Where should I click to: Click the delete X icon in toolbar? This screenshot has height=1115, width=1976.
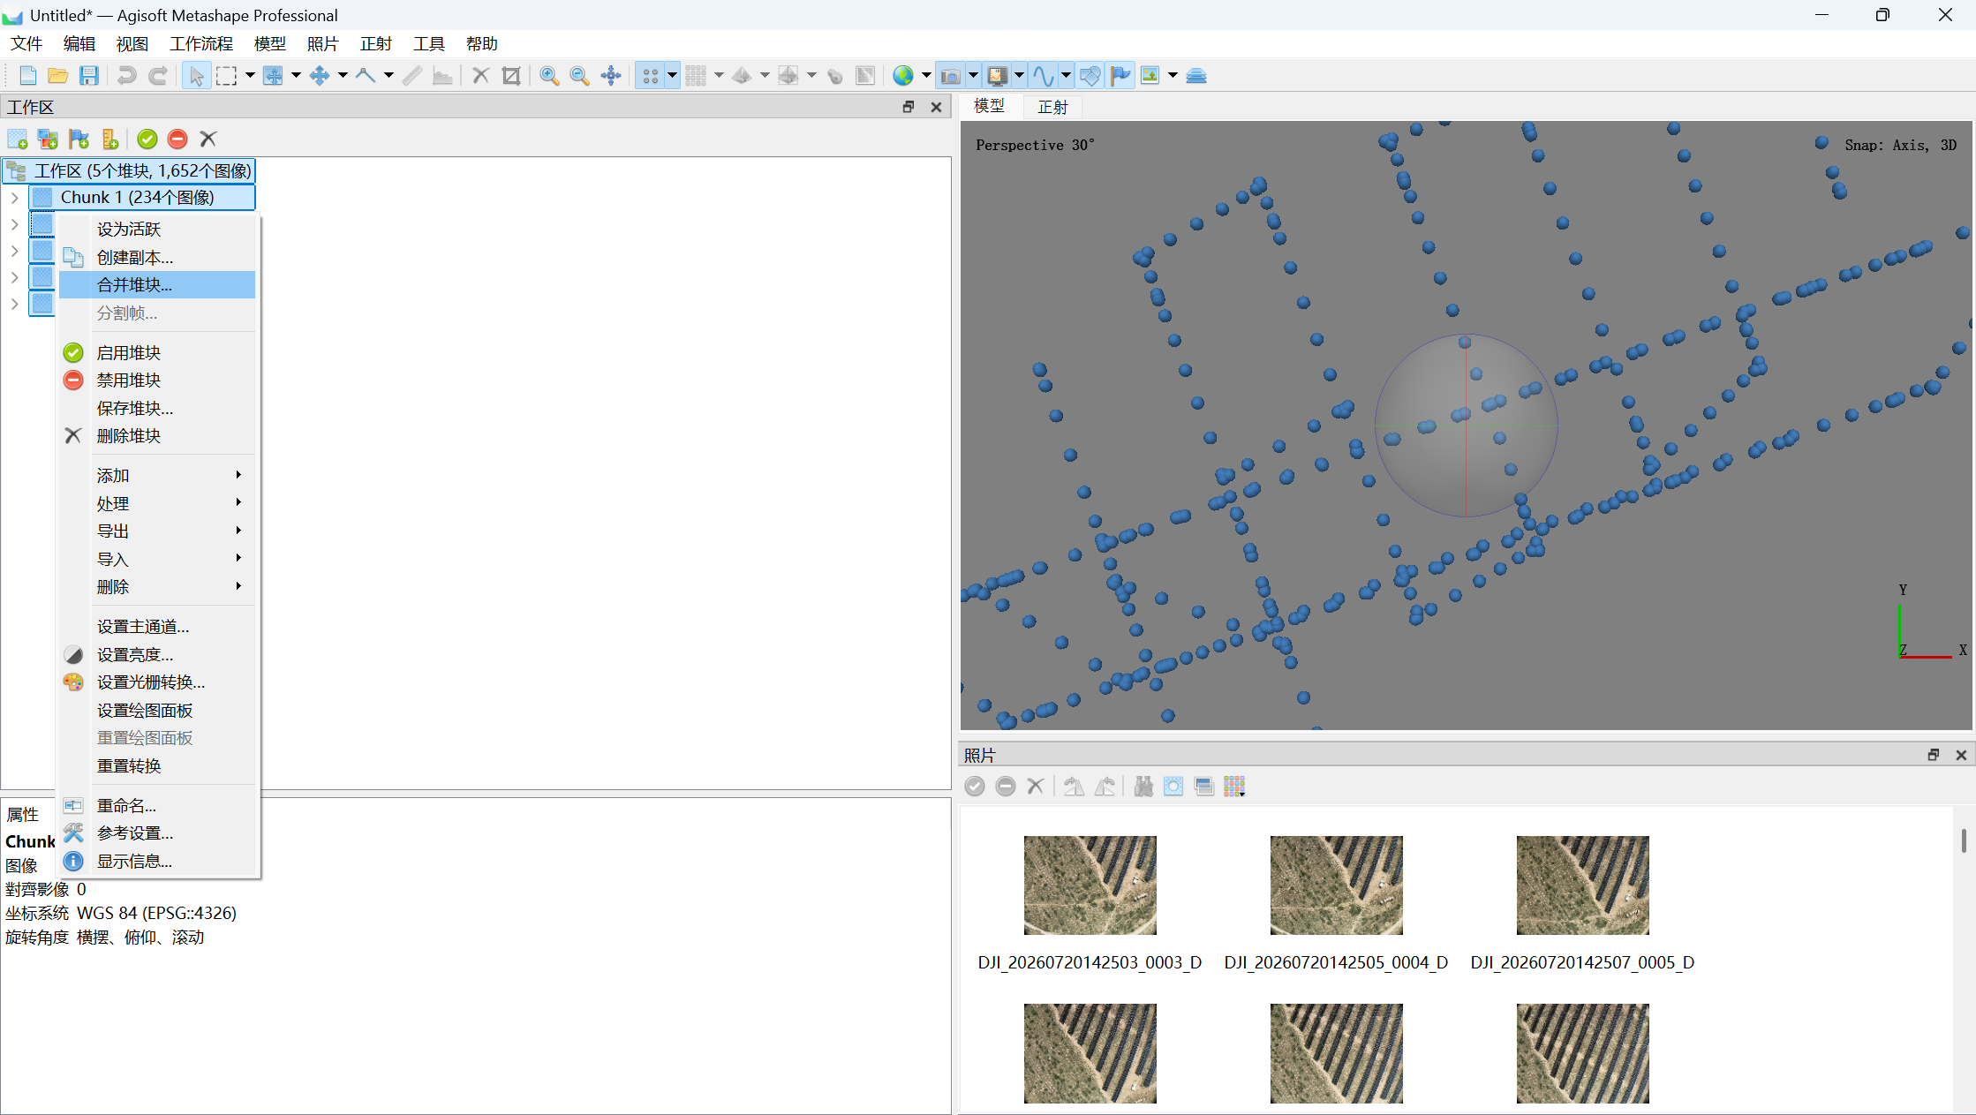pos(480,76)
